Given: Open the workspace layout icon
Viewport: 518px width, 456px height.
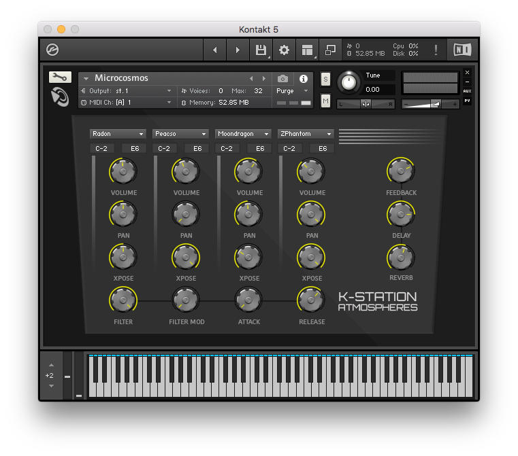Looking at the screenshot, I should 307,50.
